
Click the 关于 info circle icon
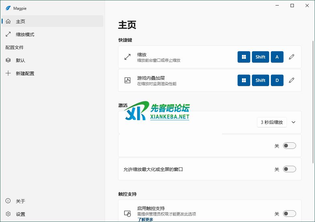click(8, 201)
